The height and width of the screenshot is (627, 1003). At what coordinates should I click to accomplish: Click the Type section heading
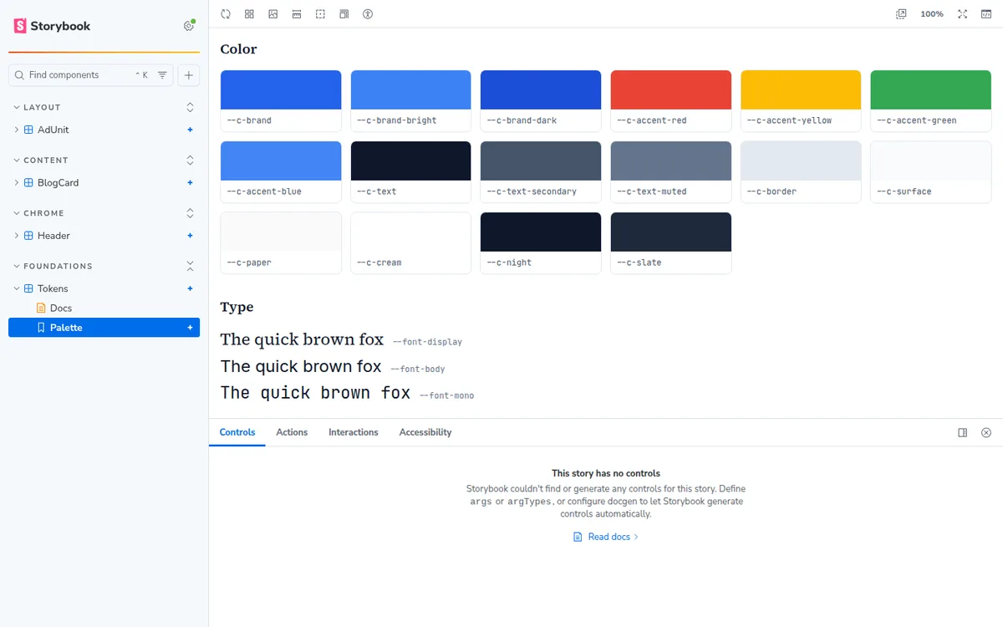point(237,307)
